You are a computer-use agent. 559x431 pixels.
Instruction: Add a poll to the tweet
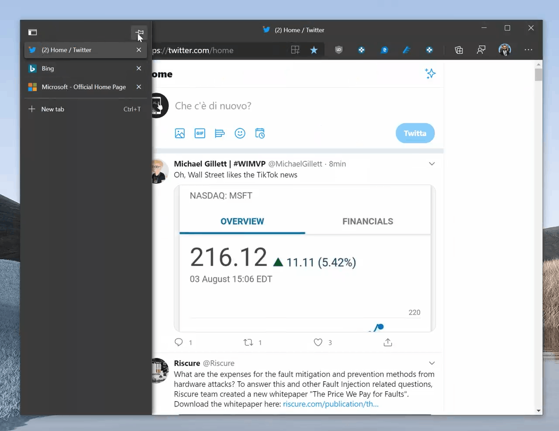[220, 133]
